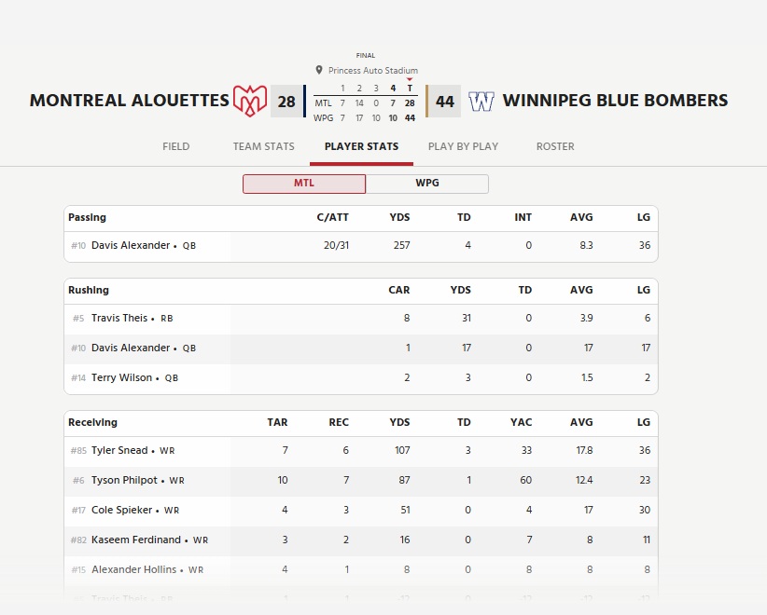767x615 pixels.
Task: Click Tyson Philpot's 87 yards value
Action: pos(404,481)
